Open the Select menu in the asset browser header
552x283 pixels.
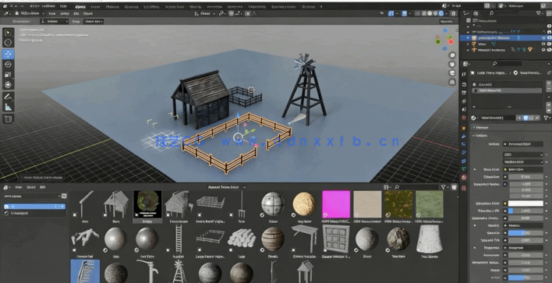[31, 187]
